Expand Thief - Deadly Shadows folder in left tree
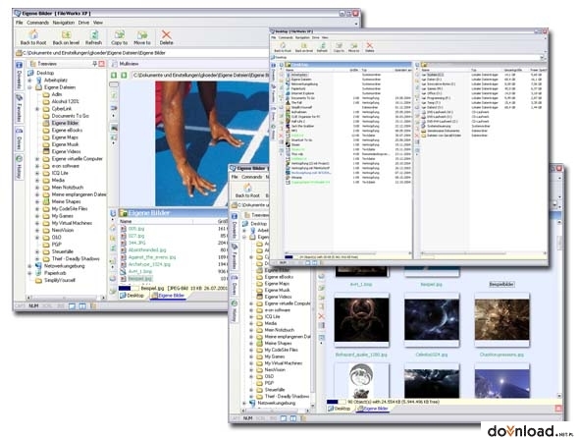Viewport: 579px width, 440px height. click(x=37, y=259)
